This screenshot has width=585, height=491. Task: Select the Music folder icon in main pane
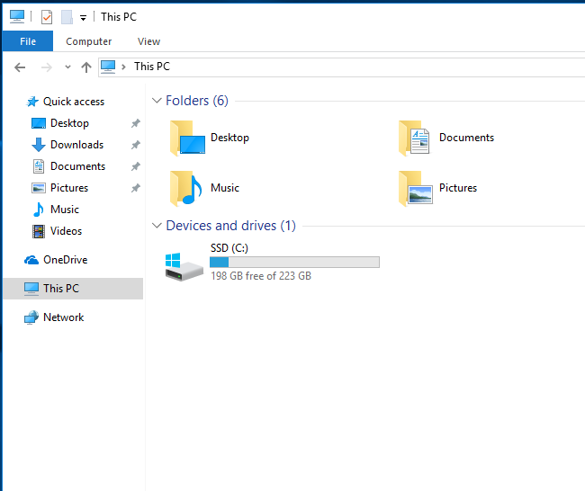pyautogui.click(x=186, y=189)
